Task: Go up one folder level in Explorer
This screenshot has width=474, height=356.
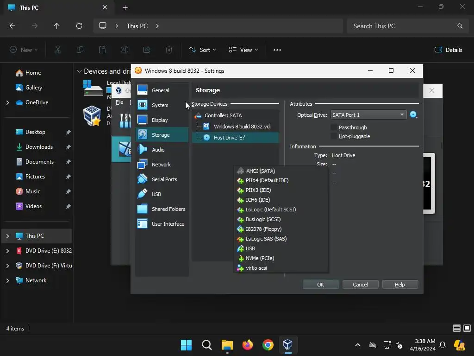Action: (x=56, y=26)
